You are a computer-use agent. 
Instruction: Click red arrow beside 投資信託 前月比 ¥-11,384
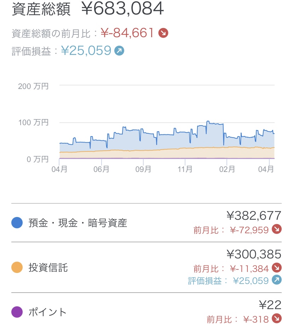(276, 268)
